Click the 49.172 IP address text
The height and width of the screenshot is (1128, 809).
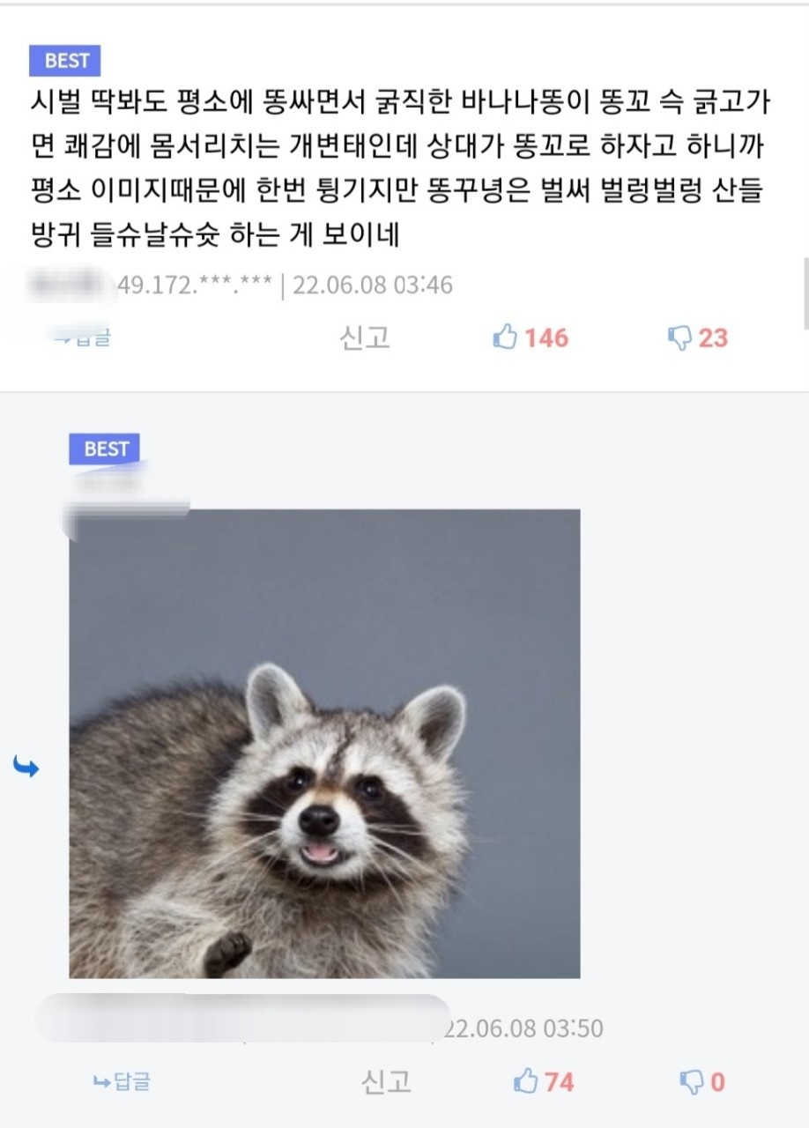(x=195, y=286)
